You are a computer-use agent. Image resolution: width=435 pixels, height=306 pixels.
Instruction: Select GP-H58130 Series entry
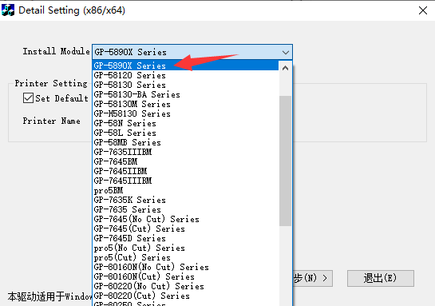click(186, 113)
